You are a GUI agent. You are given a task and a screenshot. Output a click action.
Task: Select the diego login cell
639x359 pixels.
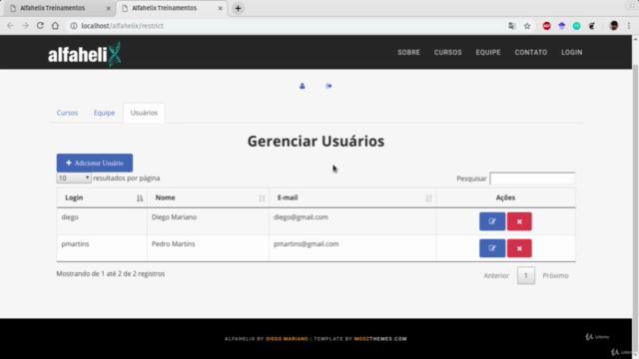pyautogui.click(x=102, y=221)
